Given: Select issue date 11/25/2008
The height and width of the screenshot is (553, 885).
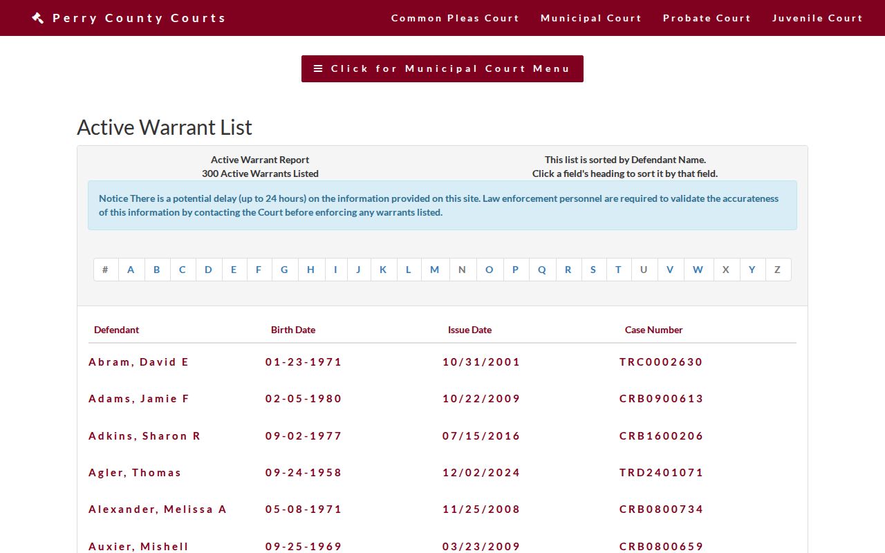Looking at the screenshot, I should 481,509.
